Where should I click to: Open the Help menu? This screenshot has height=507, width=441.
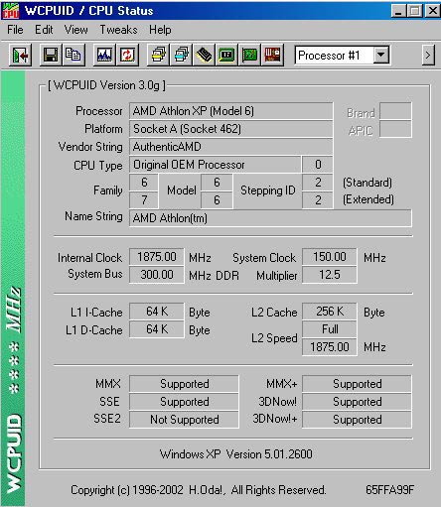[160, 30]
